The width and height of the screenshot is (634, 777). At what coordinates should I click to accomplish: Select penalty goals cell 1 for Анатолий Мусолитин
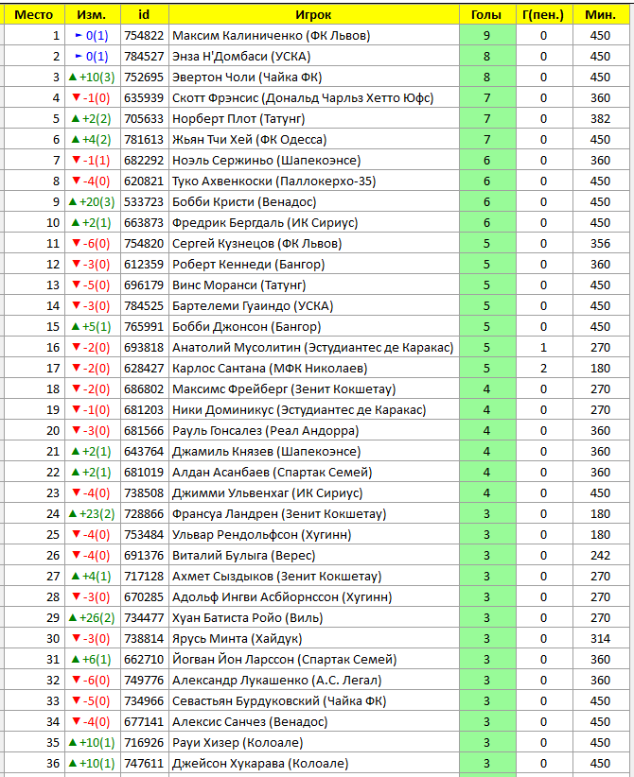(544, 348)
